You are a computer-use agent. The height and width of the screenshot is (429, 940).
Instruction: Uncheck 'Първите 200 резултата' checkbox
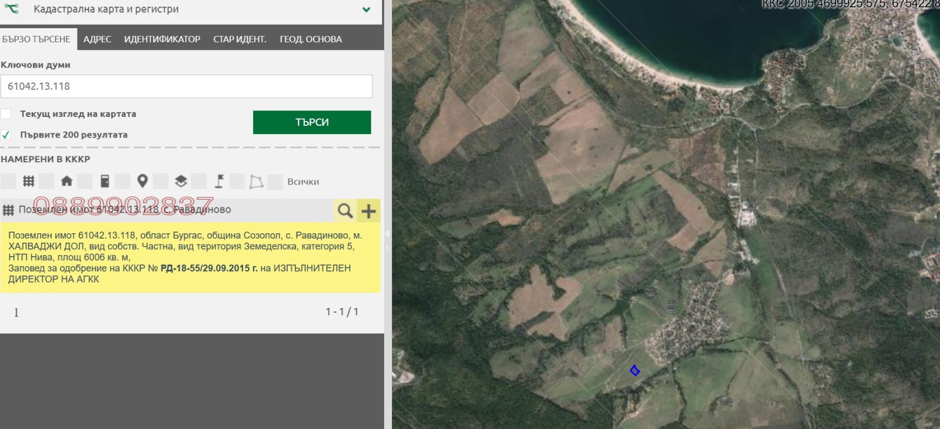(6, 135)
